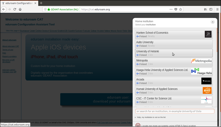221x127 pixels.
Task: Click the Arcada logo
Action: point(206,81)
